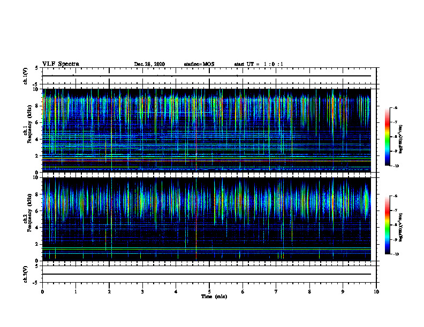Click the ch.2 colorbar log(PSD) label
424x327 pixels.
tap(401, 227)
